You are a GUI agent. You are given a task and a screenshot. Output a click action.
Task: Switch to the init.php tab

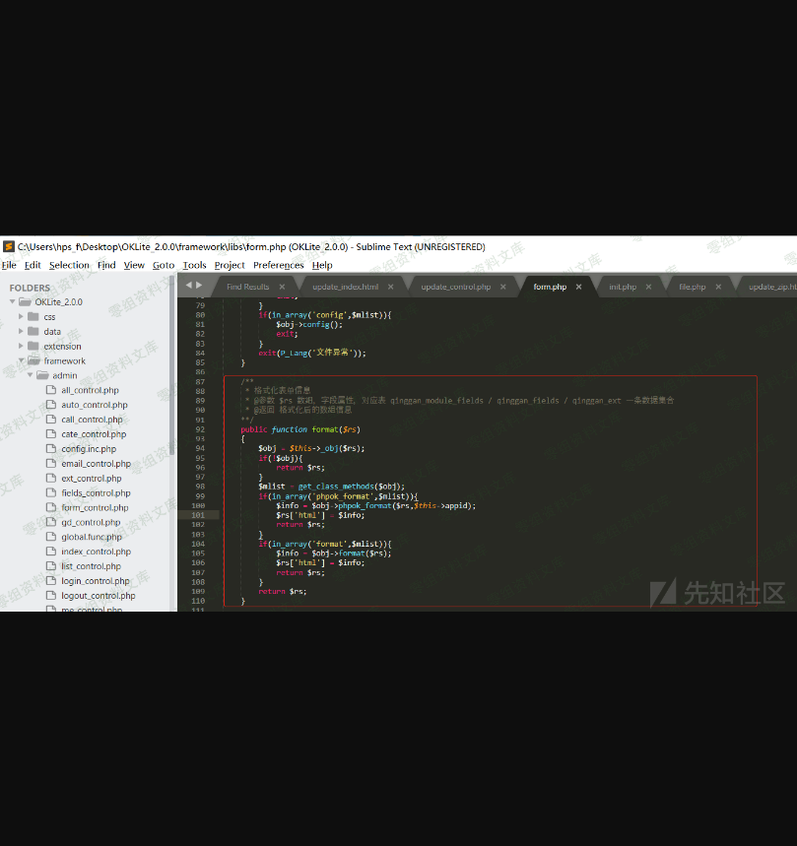tap(623, 287)
